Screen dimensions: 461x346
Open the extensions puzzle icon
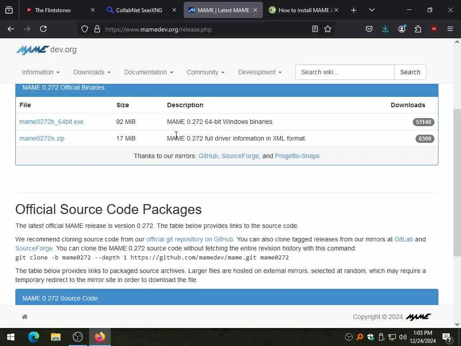[x=418, y=29]
